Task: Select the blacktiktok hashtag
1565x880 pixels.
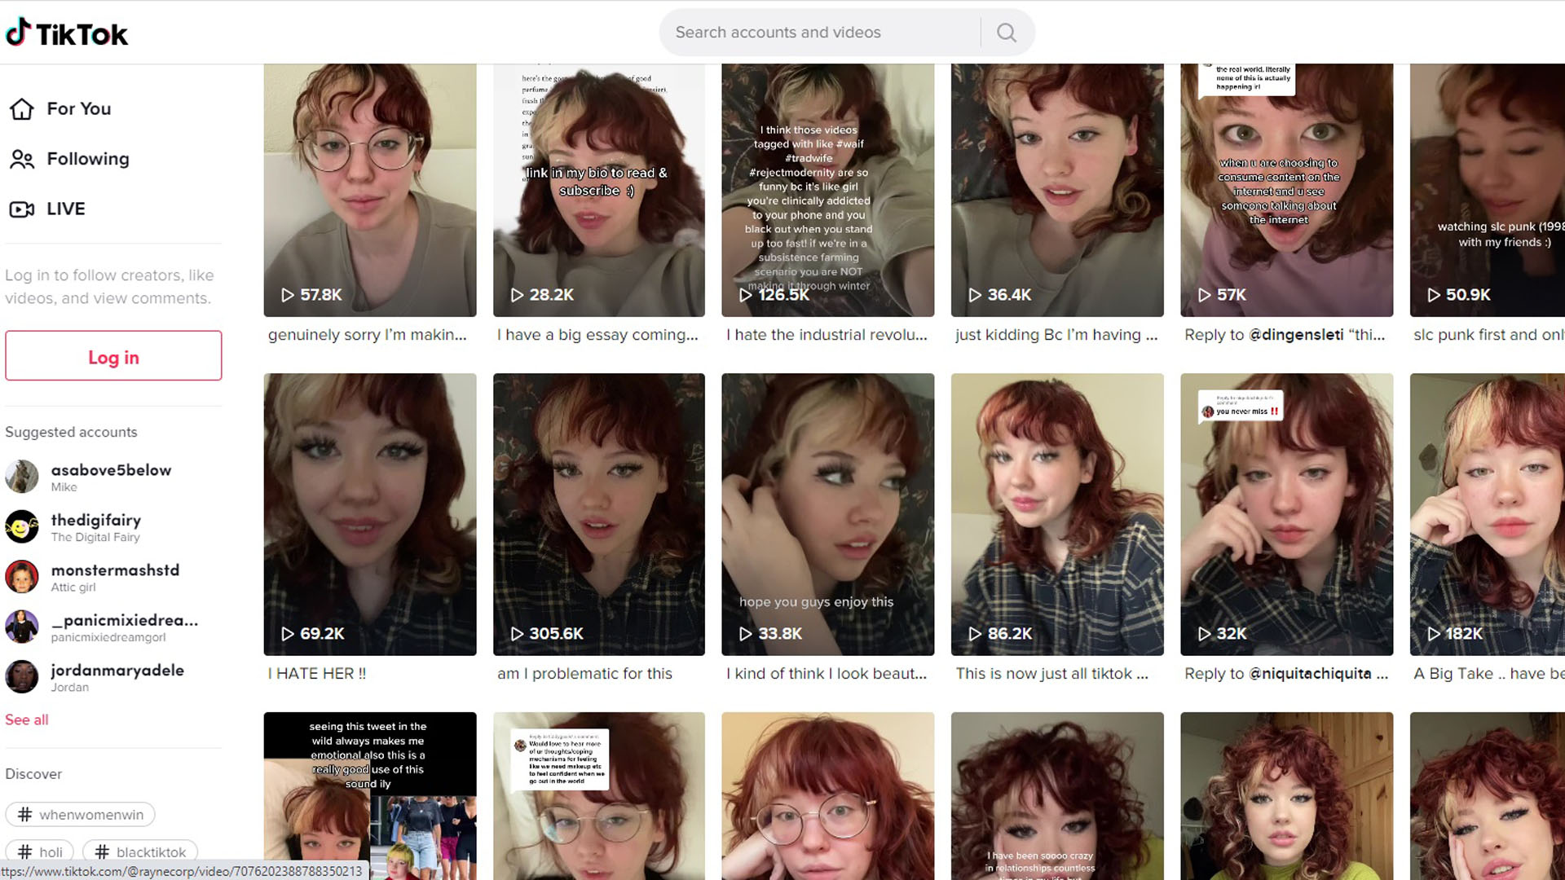Action: 140,851
